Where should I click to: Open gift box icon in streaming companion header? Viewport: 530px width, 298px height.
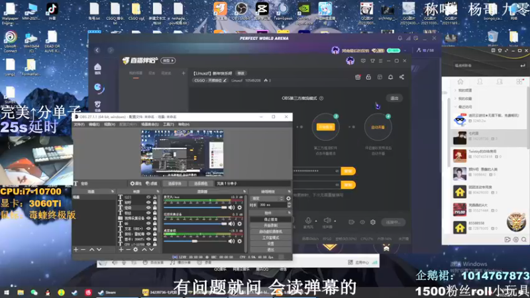[x=358, y=77]
